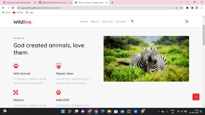The image size is (205, 115).
Task: Open the website search icon
Action: [132, 21]
